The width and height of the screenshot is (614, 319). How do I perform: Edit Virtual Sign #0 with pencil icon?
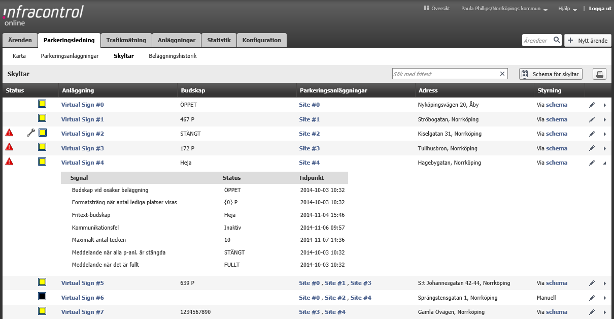(592, 105)
